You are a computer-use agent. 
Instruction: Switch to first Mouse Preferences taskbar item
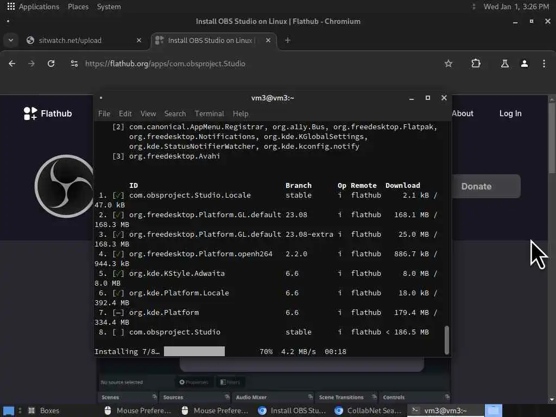tap(137, 410)
